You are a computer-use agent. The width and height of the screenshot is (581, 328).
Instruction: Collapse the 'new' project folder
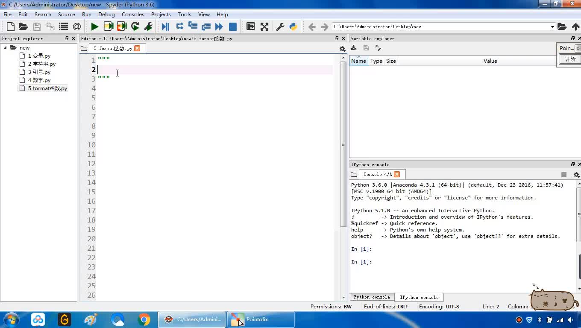(x=6, y=48)
